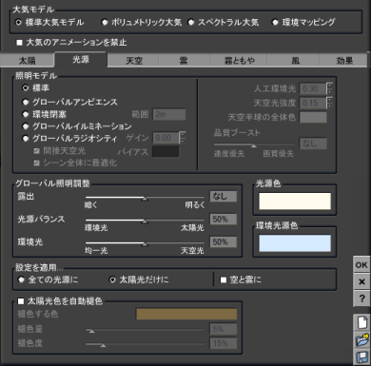The image size is (371, 366).
Task: Click the 光源バランス 50% value field
Action: pos(224,220)
